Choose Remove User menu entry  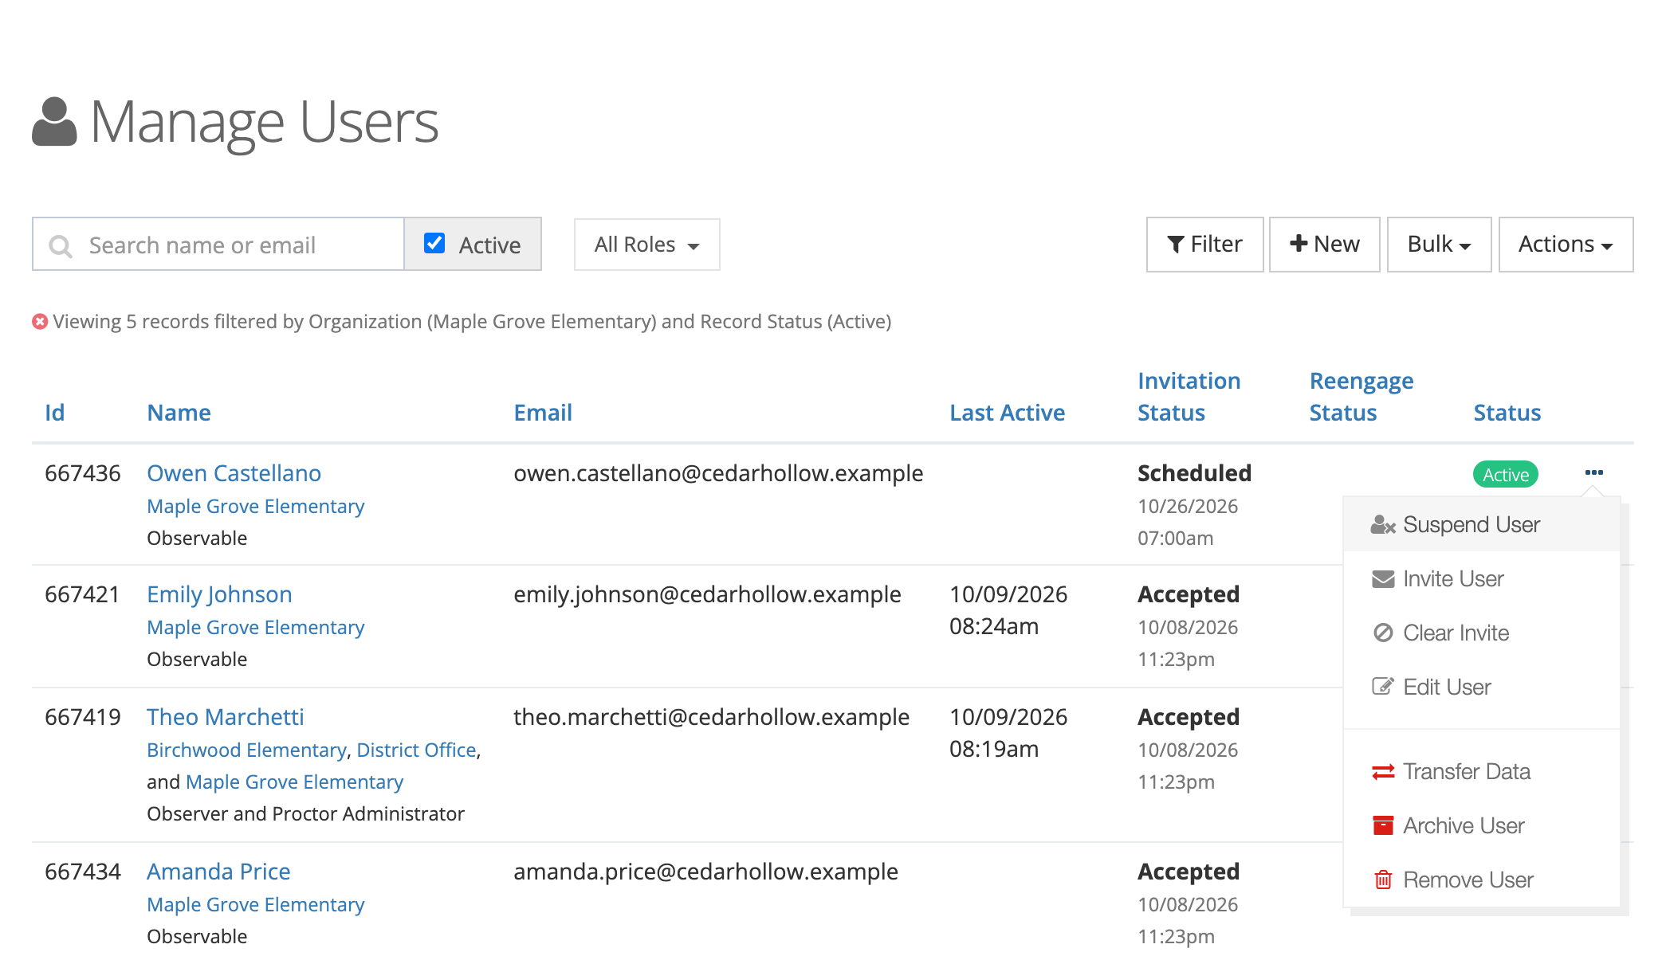pyautogui.click(x=1482, y=880)
